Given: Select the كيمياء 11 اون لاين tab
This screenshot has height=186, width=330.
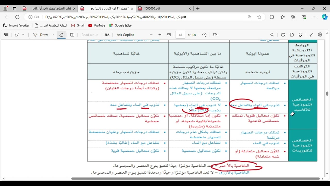Looking at the screenshot, I should coord(107,9).
